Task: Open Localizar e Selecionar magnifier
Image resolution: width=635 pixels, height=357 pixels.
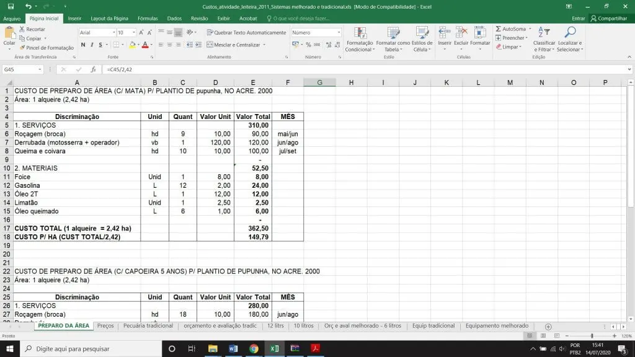Action: tap(569, 38)
